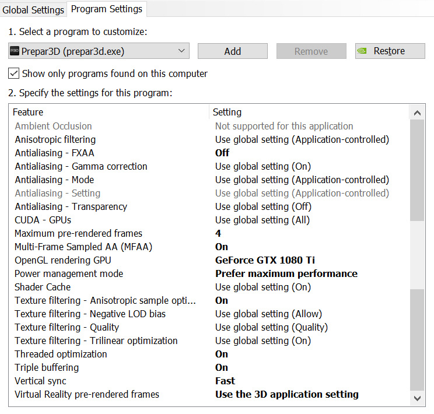Click the Setting column header
434x414 pixels.
pos(227,112)
